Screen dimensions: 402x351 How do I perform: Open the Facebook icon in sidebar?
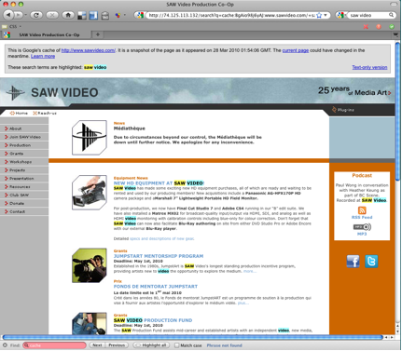[353, 262]
